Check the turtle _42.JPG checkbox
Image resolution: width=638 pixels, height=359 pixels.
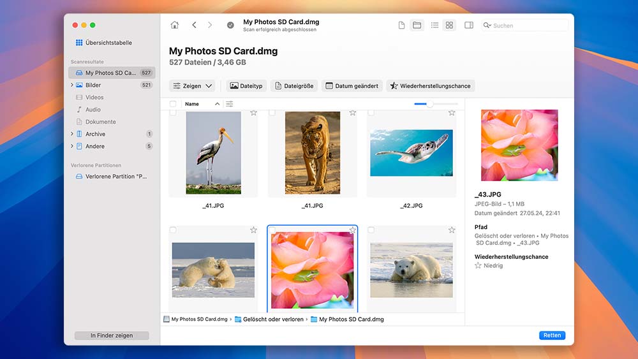click(371, 113)
